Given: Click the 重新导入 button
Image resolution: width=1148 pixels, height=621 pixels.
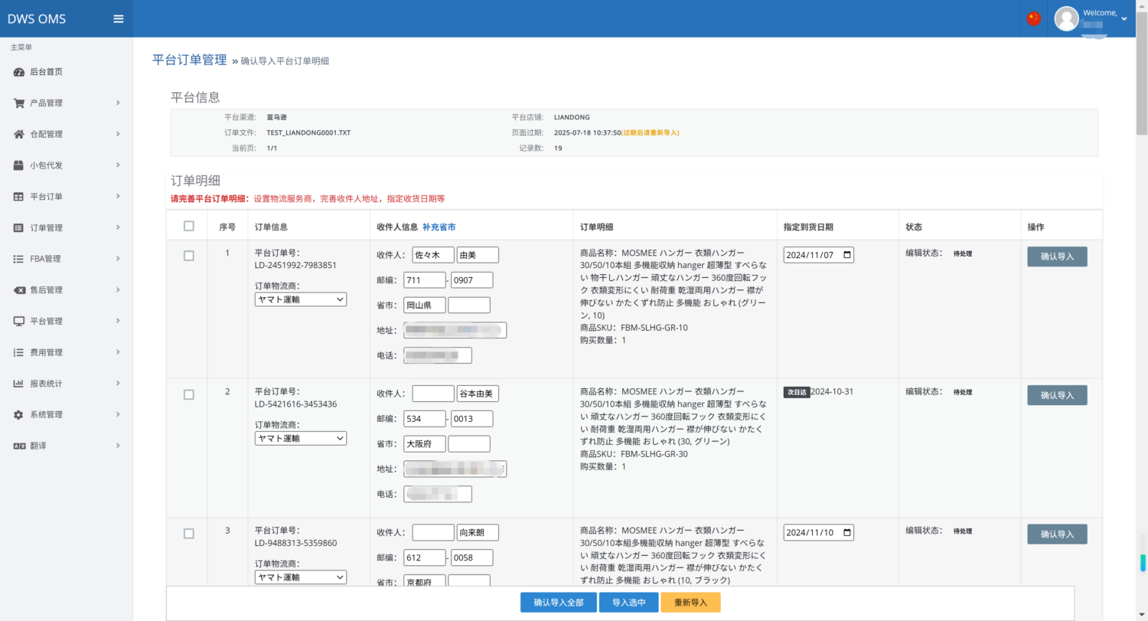Looking at the screenshot, I should [690, 603].
